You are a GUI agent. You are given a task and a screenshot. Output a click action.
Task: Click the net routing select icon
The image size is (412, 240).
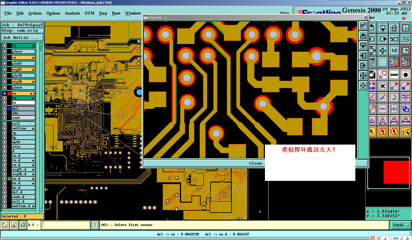[x=405, y=131]
